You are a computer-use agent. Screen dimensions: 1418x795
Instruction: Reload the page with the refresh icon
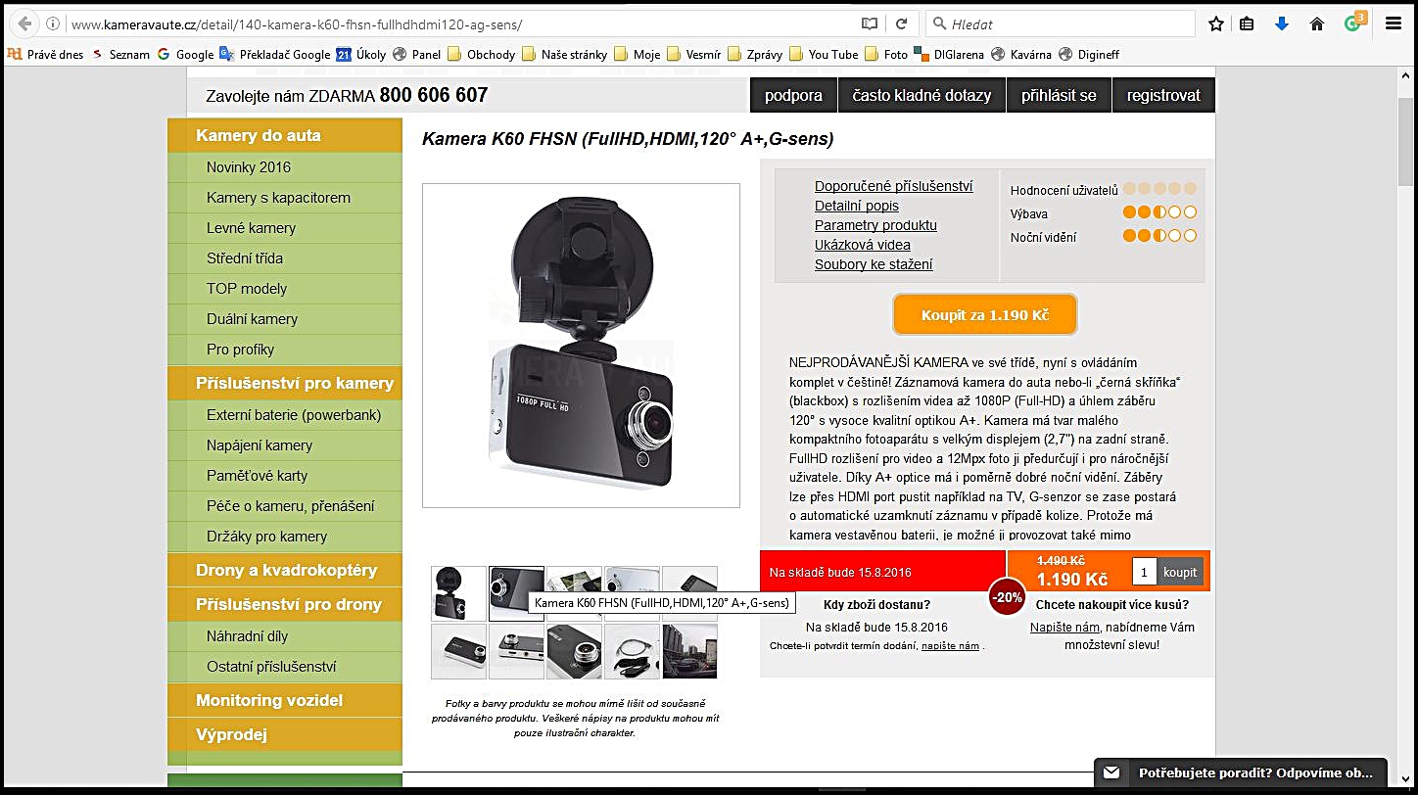(901, 23)
